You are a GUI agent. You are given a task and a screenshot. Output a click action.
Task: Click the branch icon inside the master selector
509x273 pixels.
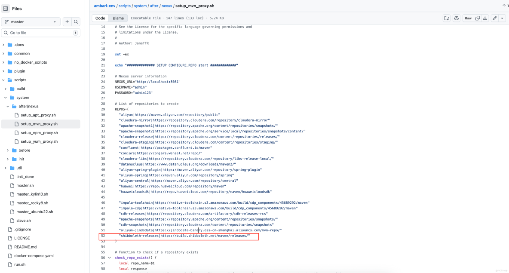pyautogui.click(x=6, y=21)
